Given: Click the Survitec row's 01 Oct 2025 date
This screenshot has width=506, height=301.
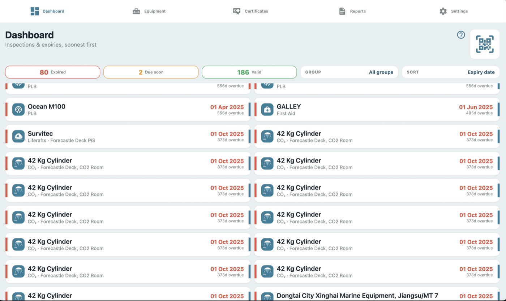Looking at the screenshot, I should coord(227,134).
